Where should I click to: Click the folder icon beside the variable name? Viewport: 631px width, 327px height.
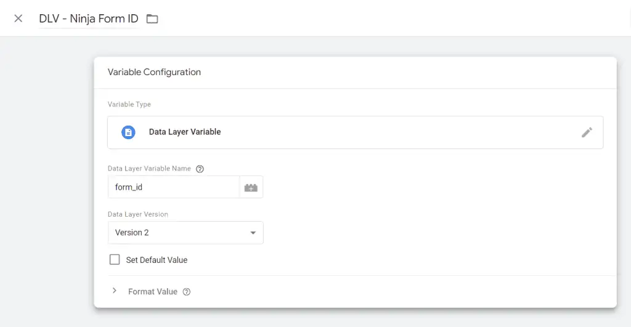[x=152, y=18]
